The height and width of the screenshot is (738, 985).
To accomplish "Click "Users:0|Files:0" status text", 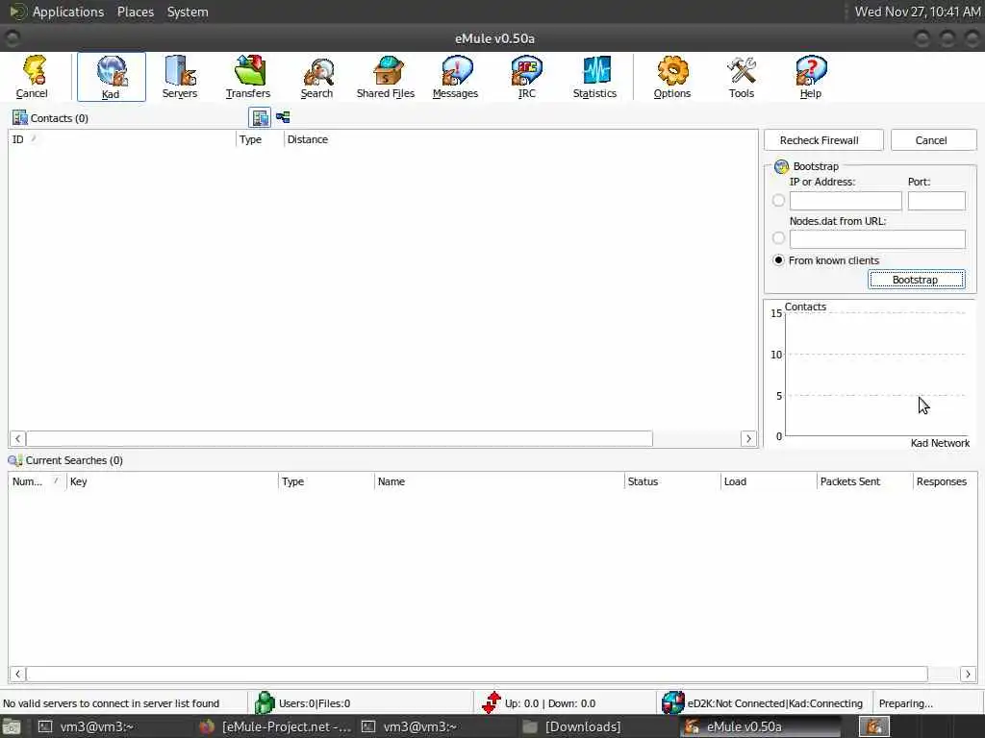I will pos(315,703).
